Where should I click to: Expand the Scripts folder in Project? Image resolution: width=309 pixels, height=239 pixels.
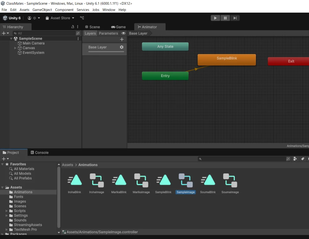click(x=7, y=211)
